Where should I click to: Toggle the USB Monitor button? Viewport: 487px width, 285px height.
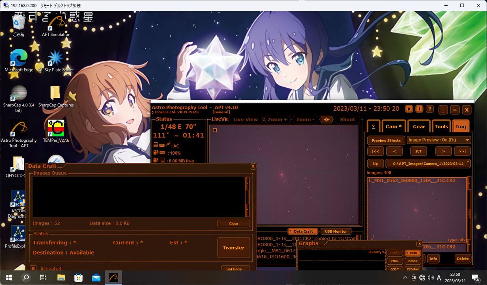336,231
